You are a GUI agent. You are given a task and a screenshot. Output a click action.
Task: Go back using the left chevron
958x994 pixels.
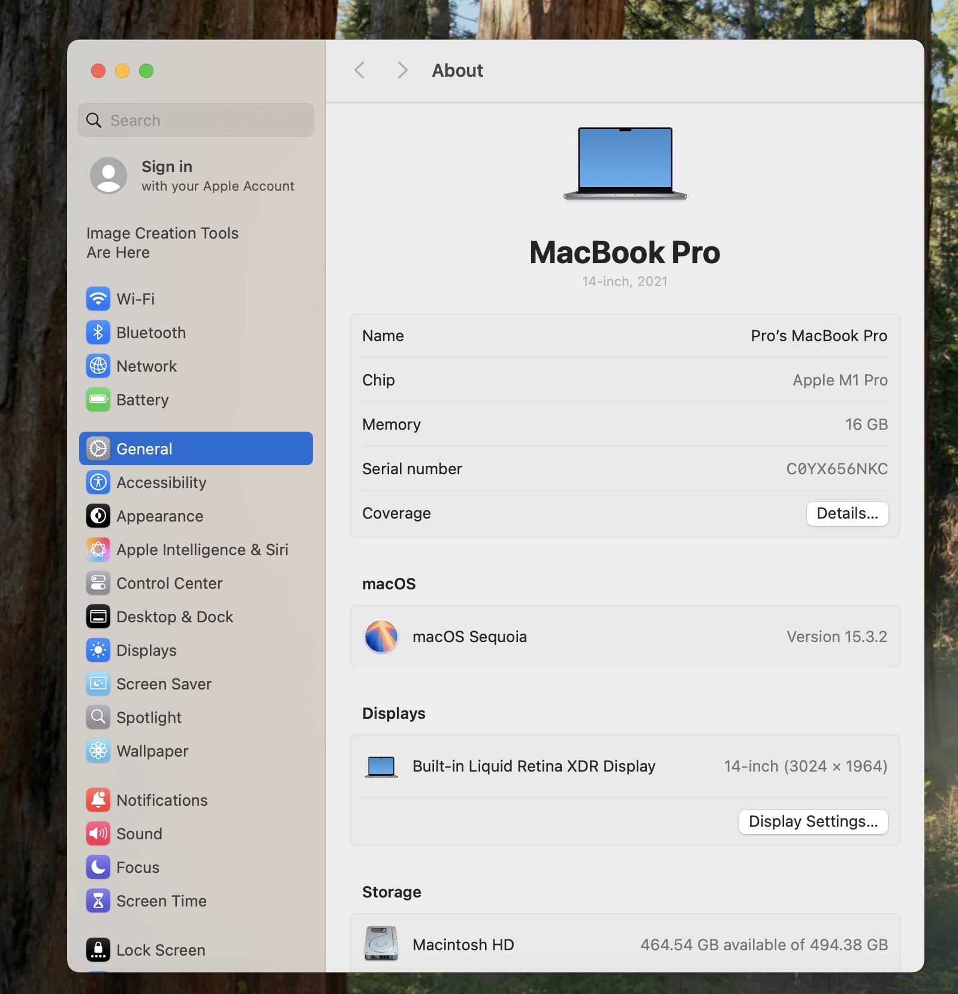point(360,70)
